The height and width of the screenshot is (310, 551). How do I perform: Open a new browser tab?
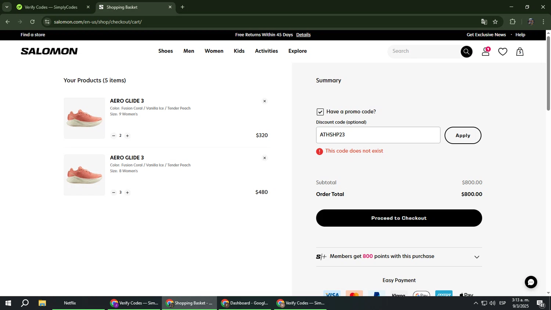pyautogui.click(x=183, y=7)
